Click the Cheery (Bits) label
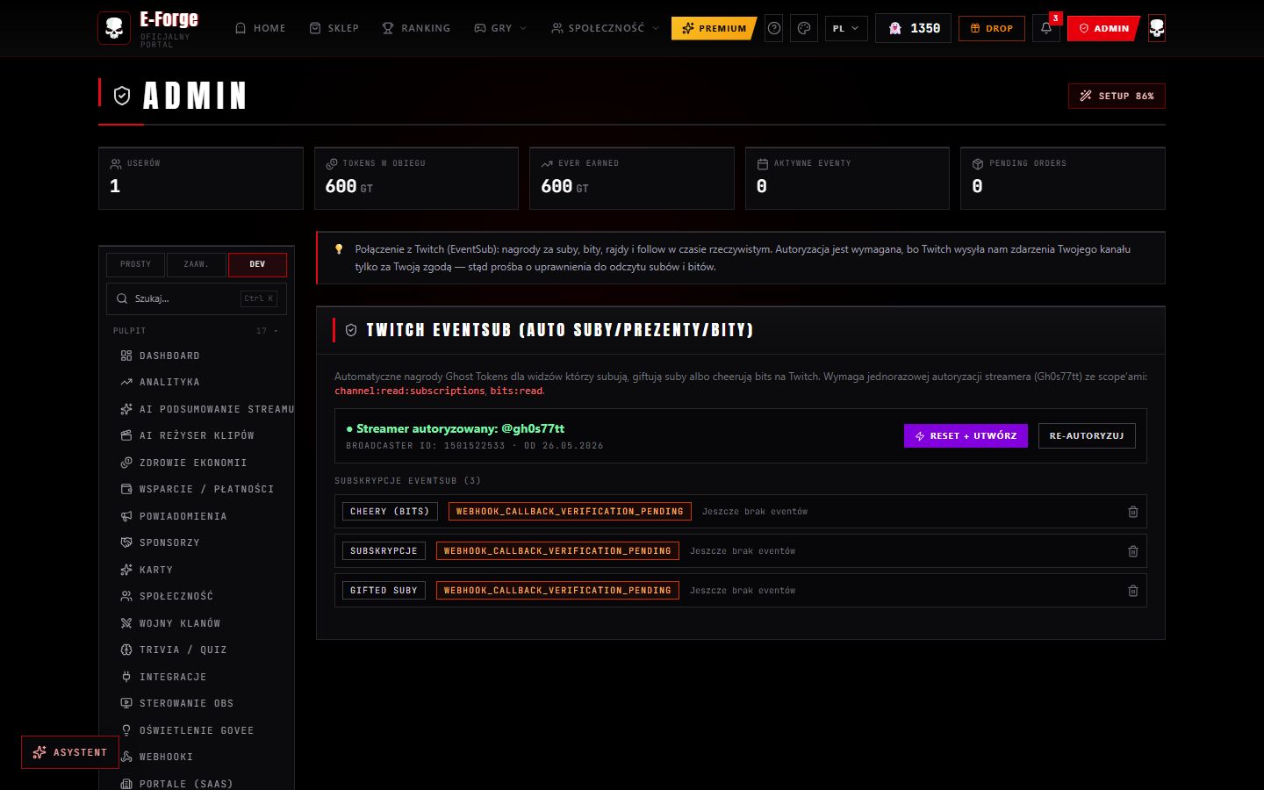Image resolution: width=1264 pixels, height=790 pixels. 390,512
